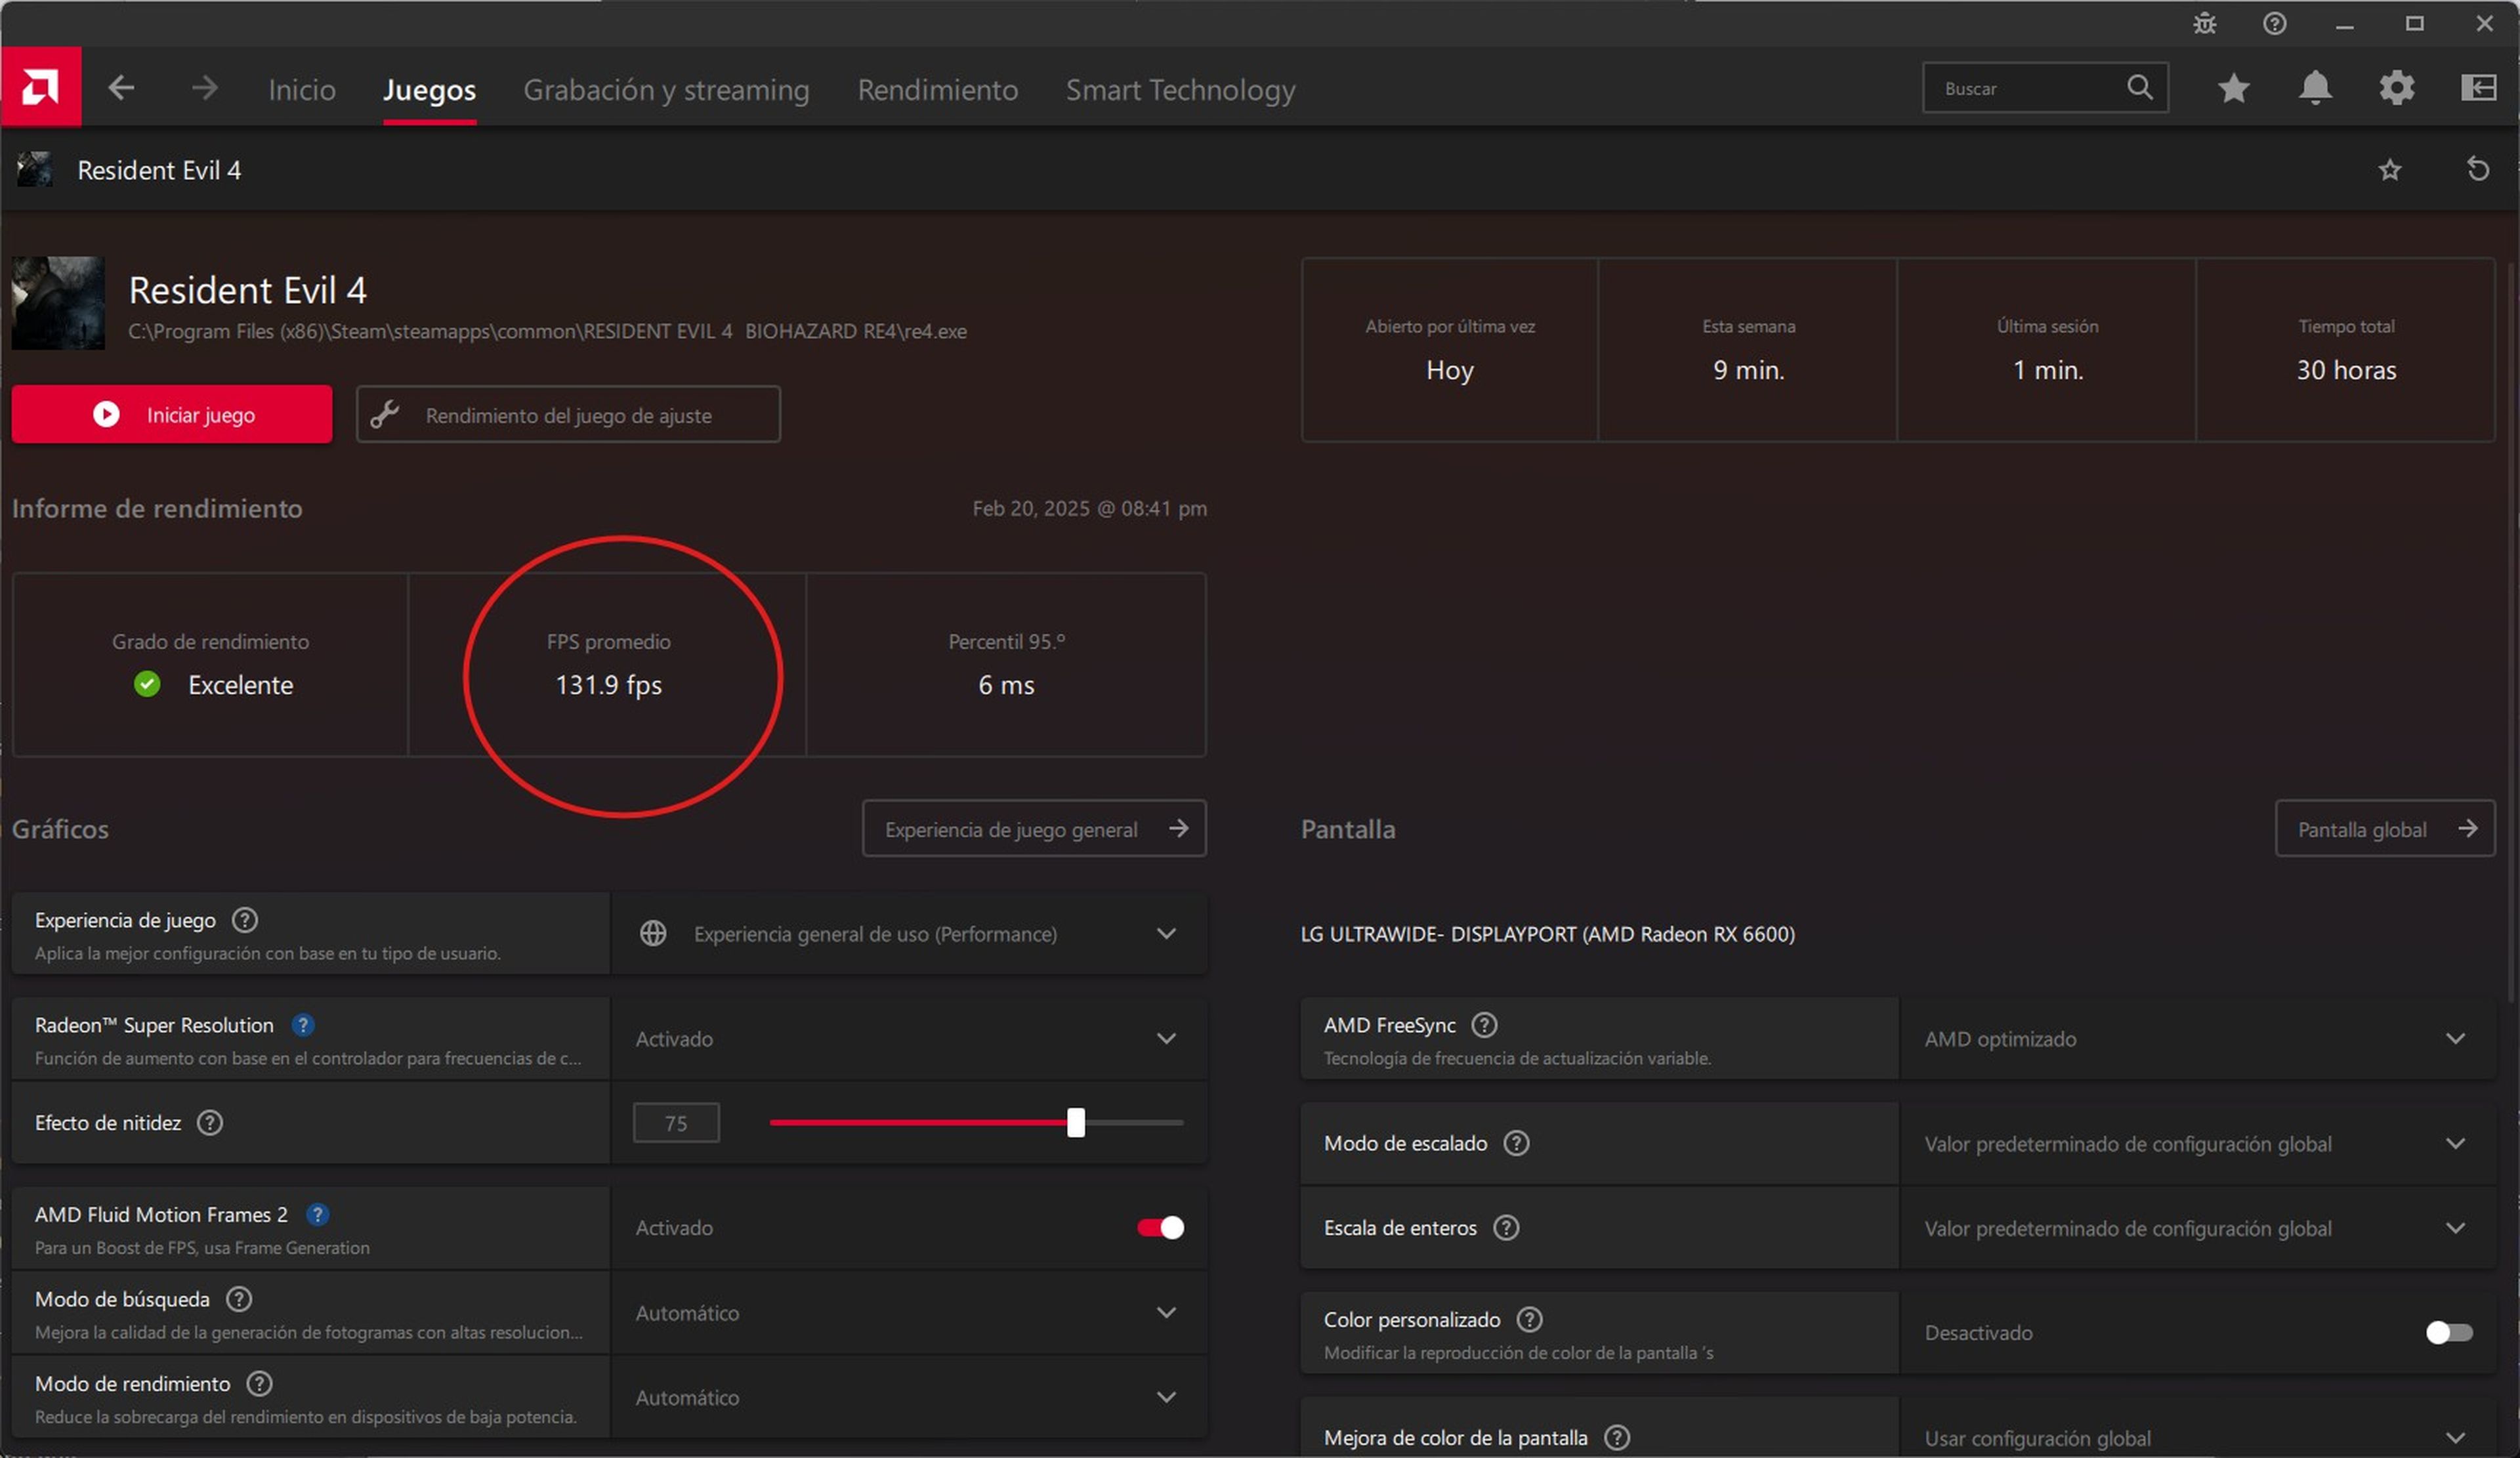Show help for Color personalizado
The height and width of the screenshot is (1458, 2520).
click(x=1530, y=1320)
